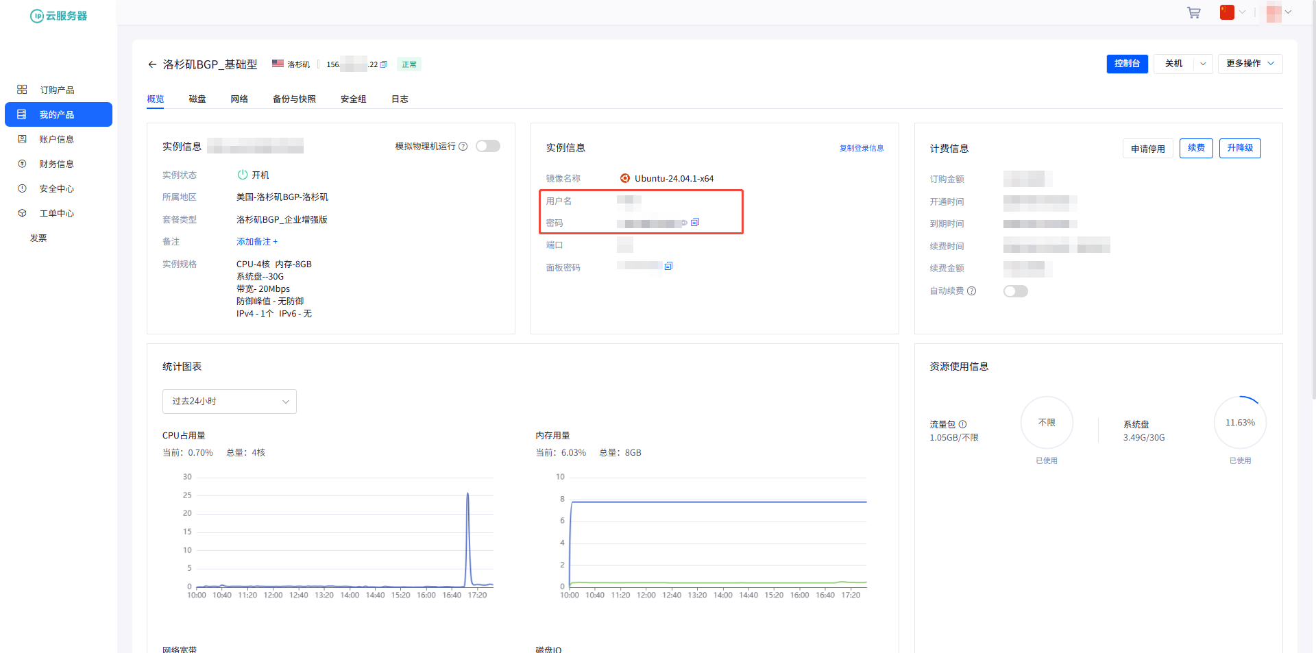Click the help icon beside 模拟物理机运行

[463, 147]
